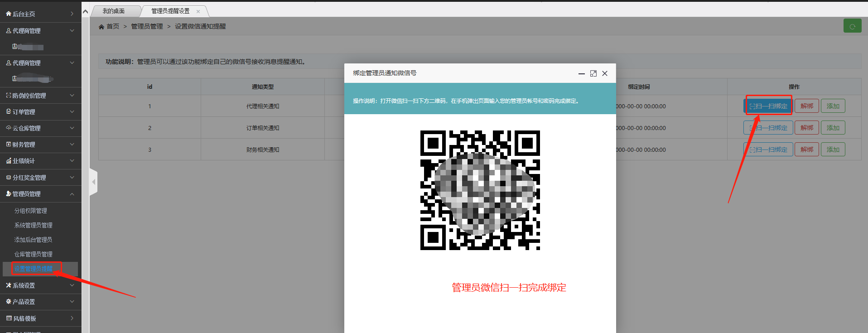Collapse the first 代理商管理 section chevron
This screenshot has width=868, height=333.
click(x=72, y=31)
